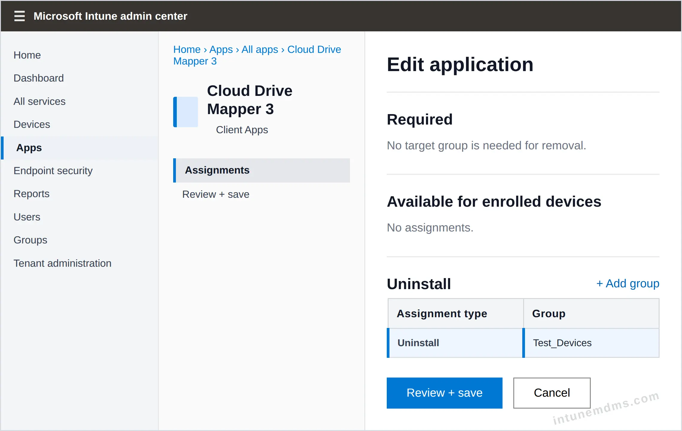Click Microsoft Intune admin center title
The height and width of the screenshot is (431, 682).
(x=110, y=16)
